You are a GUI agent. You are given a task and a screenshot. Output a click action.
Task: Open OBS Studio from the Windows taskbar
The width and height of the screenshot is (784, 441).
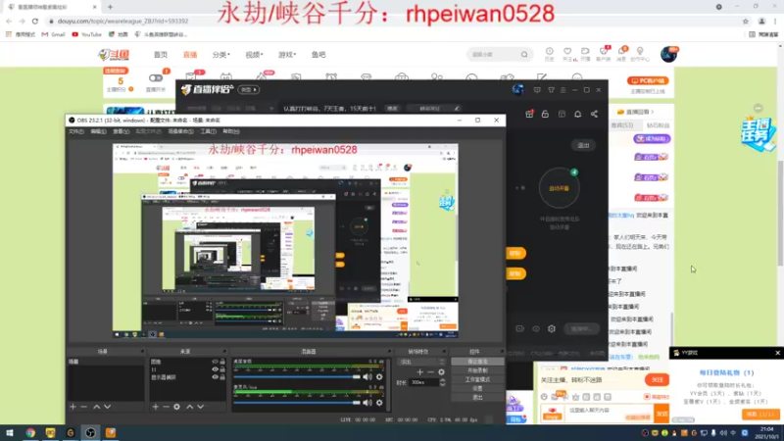(90, 432)
